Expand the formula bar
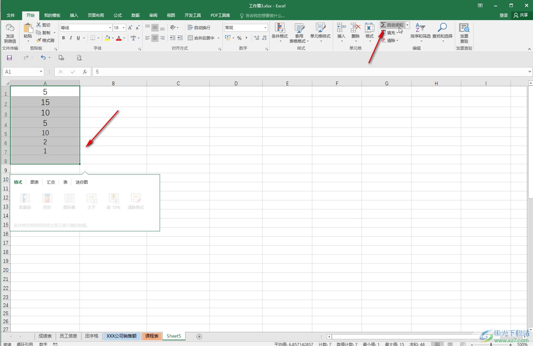The height and width of the screenshot is (346, 533). (530, 71)
